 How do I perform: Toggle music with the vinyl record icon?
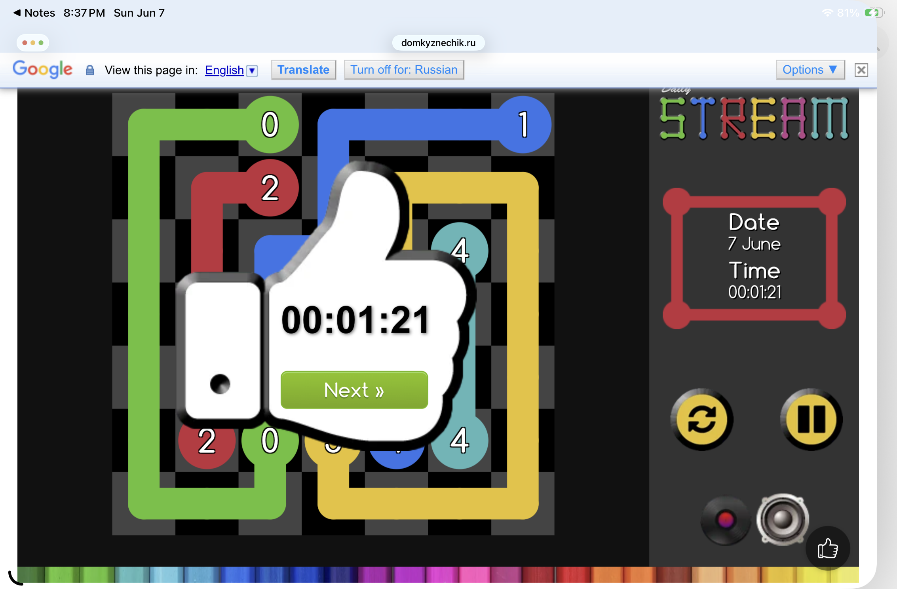pos(725,520)
